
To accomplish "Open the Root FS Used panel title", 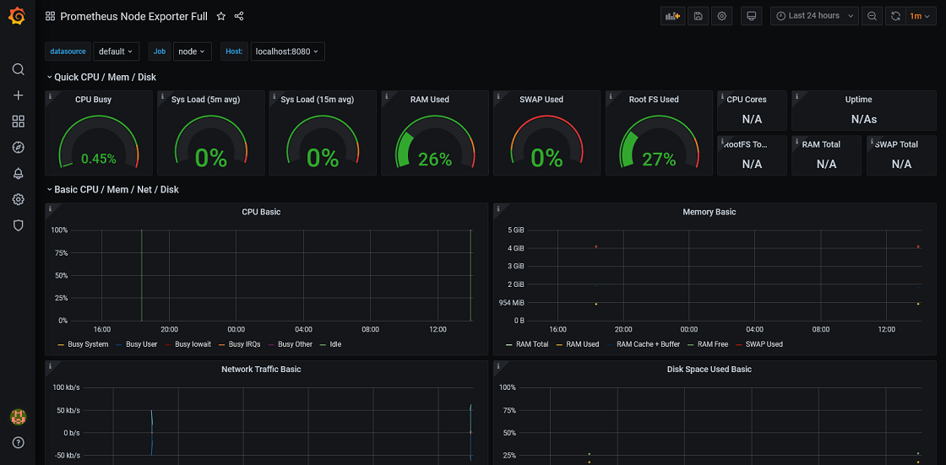I will [654, 100].
